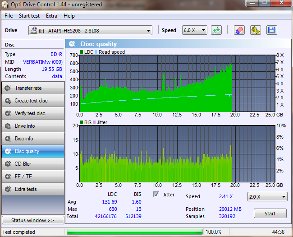Click inside the LDC chart area
Viewport: 293px width, 237px height.
178,84
